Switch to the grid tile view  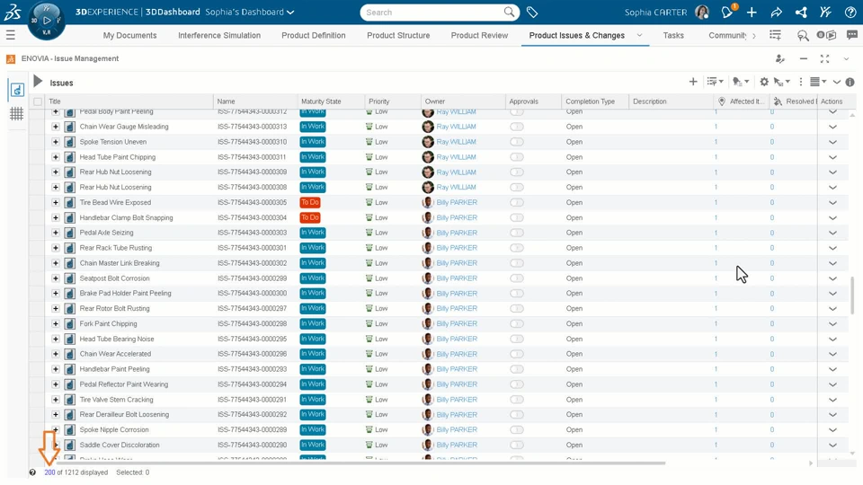(16, 114)
